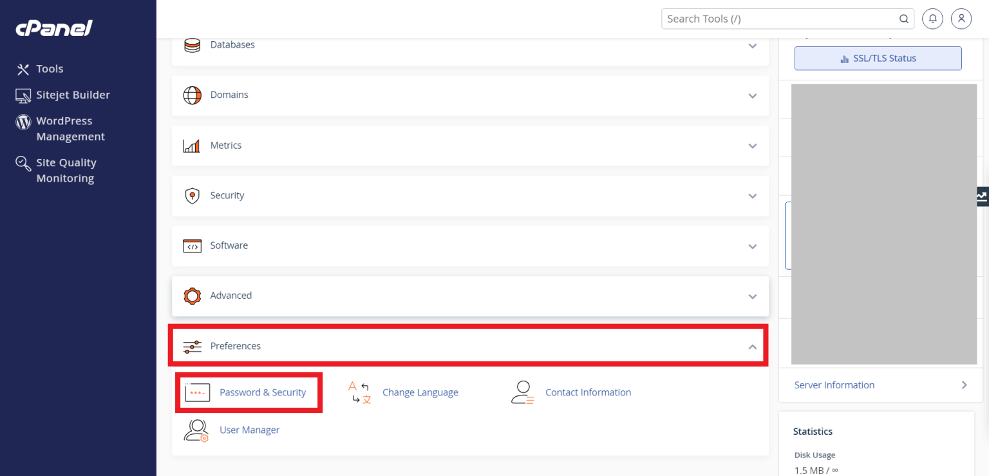Click the Security shield icon
Viewport: 989px width, 476px height.
pyautogui.click(x=192, y=196)
